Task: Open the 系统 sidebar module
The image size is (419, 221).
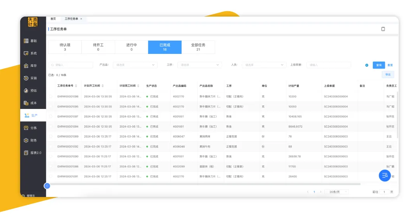Action: click(30, 54)
